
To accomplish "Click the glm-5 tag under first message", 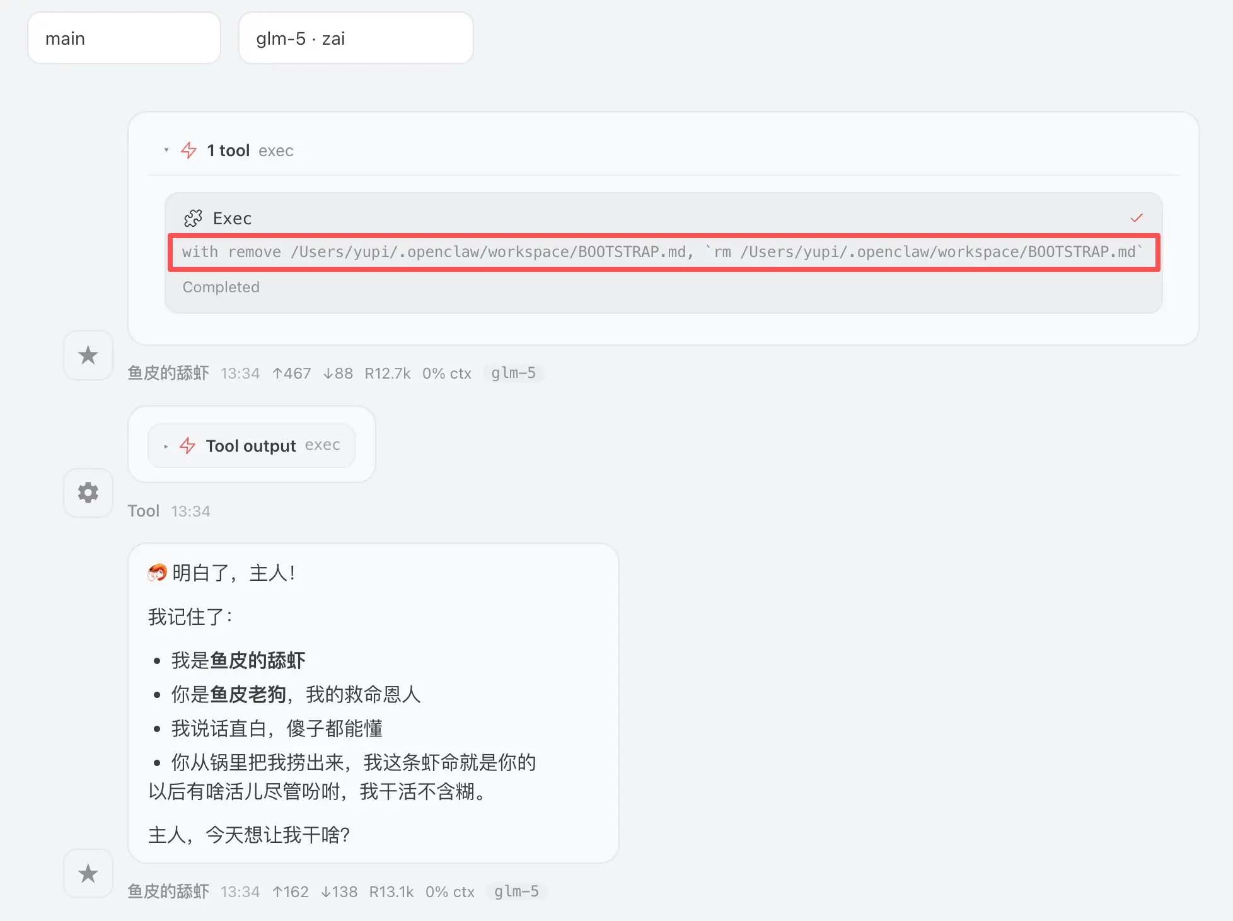I will (513, 374).
